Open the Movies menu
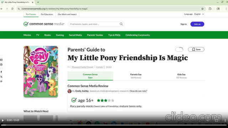This screenshot has width=228, height=128. pyautogui.click(x=27, y=35)
